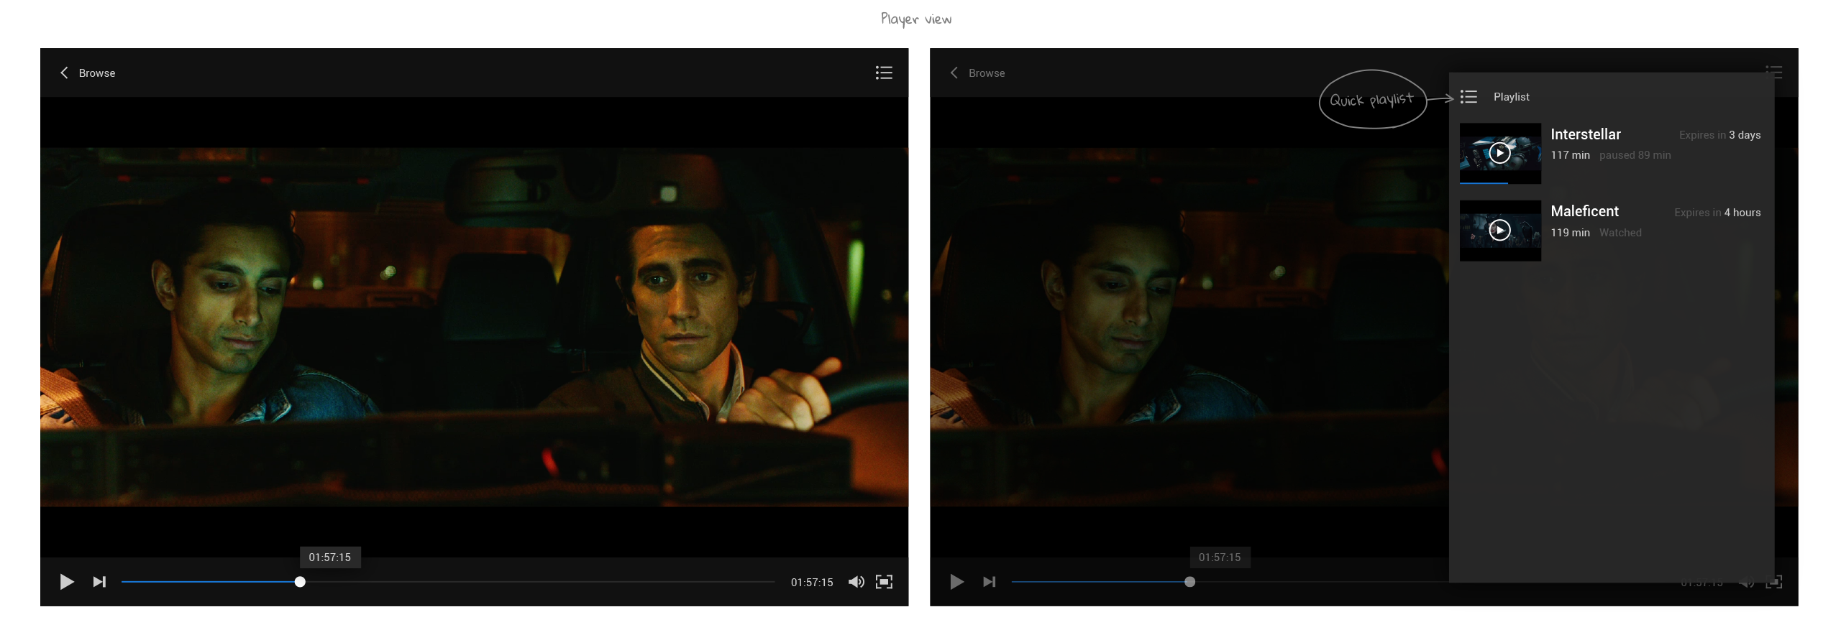
Task: Click '119 min' duration of Maleficent
Action: pyautogui.click(x=1570, y=233)
